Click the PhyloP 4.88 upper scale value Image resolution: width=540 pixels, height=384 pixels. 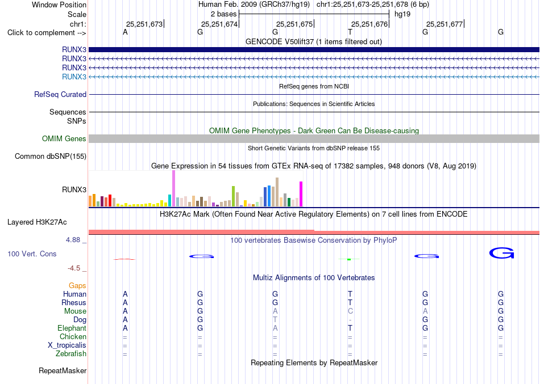(73, 239)
